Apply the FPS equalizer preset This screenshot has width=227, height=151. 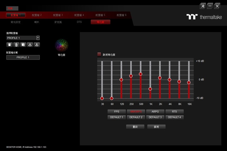117,112
